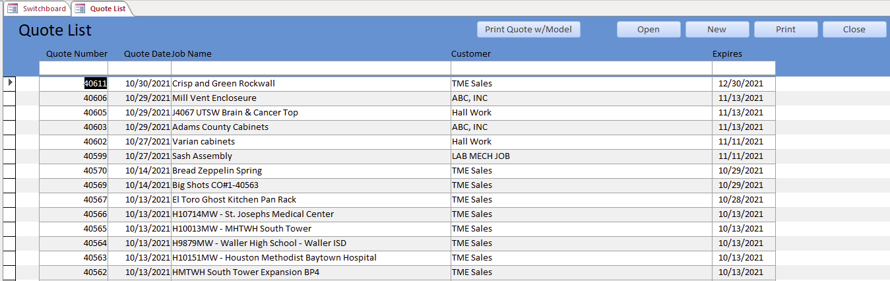Image resolution: width=890 pixels, height=281 pixels.
Task: Select the record selector for quote 40611
Action: 9,83
